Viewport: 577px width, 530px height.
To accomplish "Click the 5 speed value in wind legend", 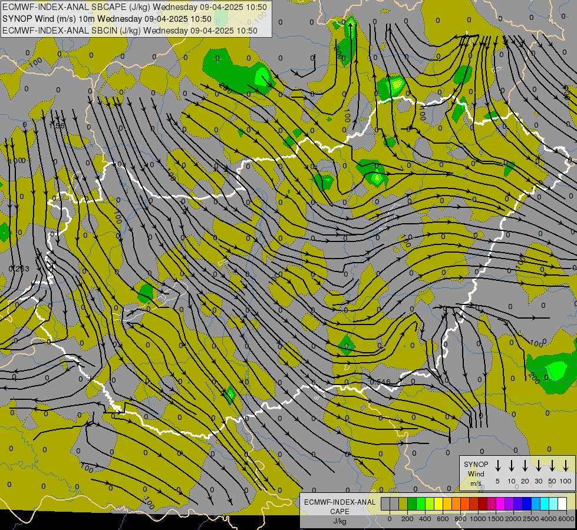I will pyautogui.click(x=497, y=481).
